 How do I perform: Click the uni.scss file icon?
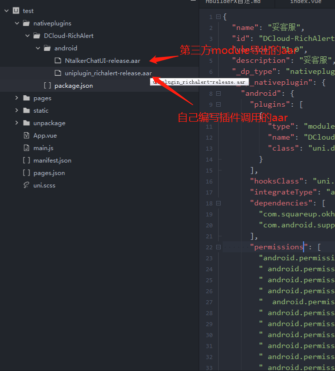(26, 185)
